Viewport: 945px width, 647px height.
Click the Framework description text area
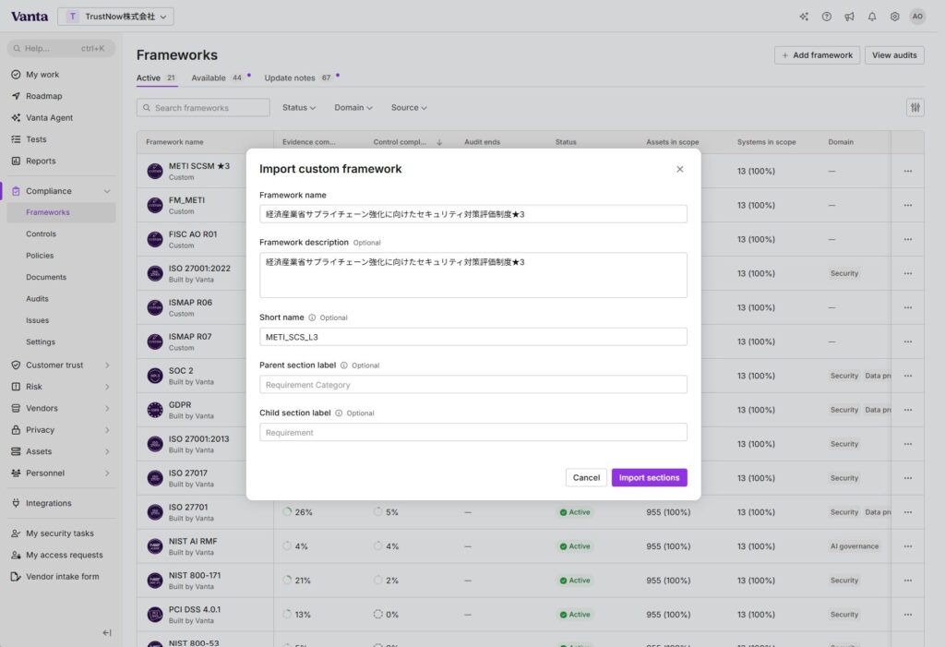472,275
